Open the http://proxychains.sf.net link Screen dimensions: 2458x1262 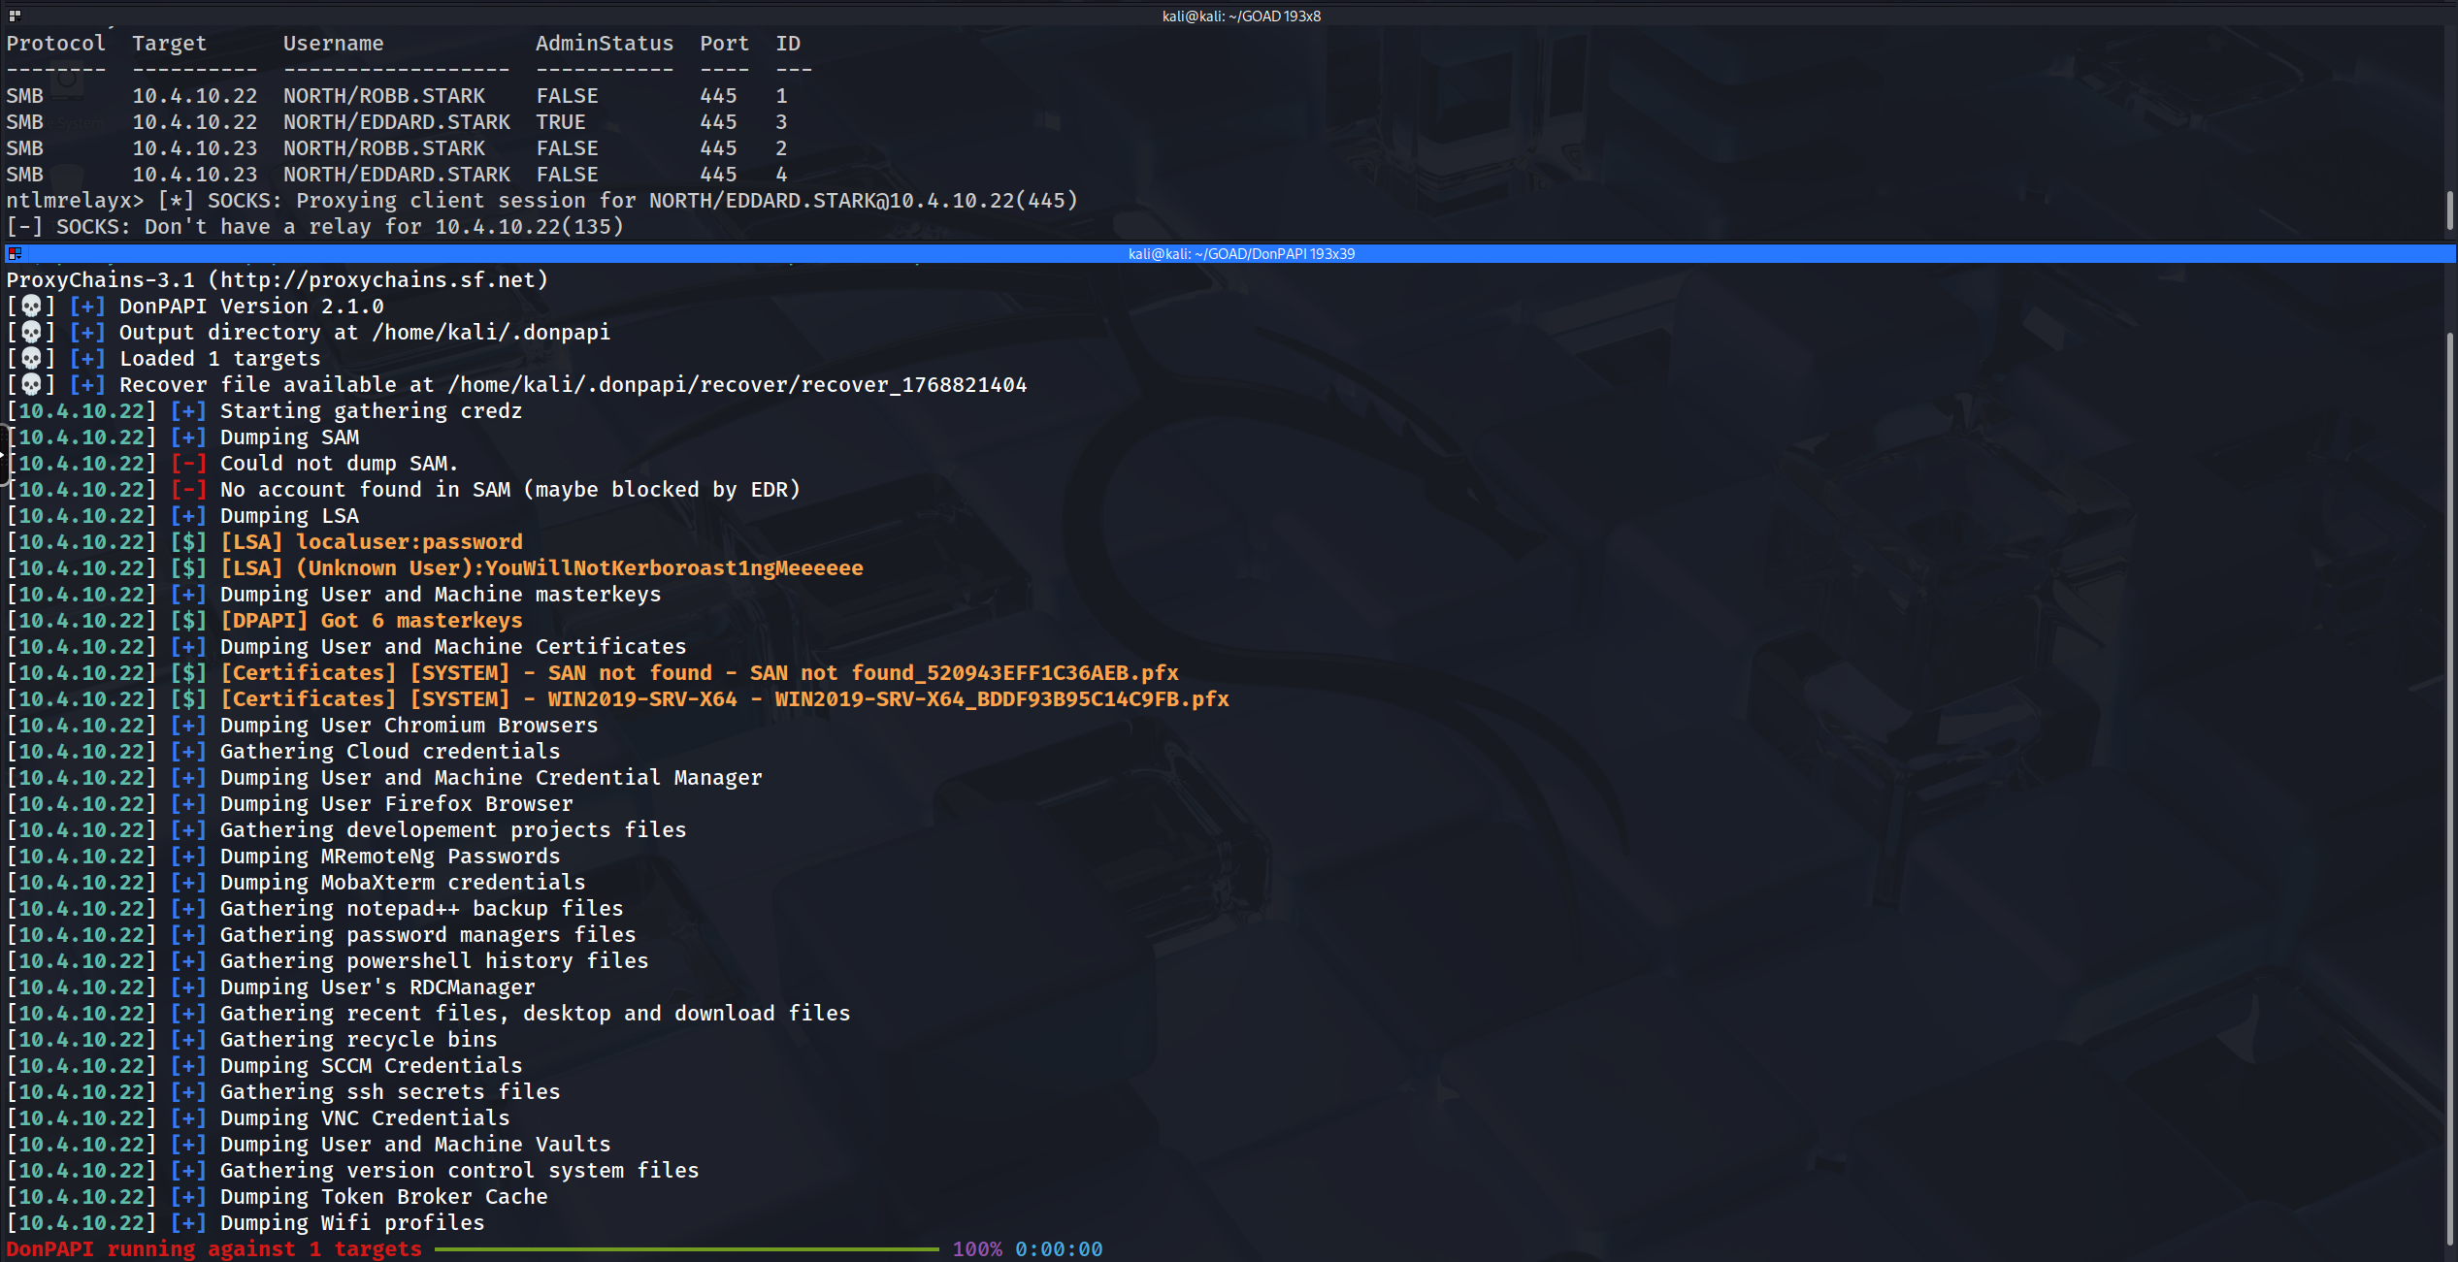coord(377,280)
